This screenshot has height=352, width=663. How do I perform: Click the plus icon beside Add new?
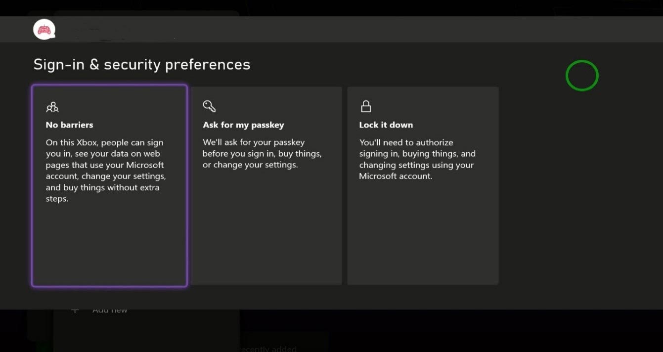[x=75, y=310]
